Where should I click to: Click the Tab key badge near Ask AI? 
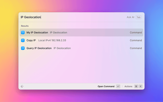point(138,17)
